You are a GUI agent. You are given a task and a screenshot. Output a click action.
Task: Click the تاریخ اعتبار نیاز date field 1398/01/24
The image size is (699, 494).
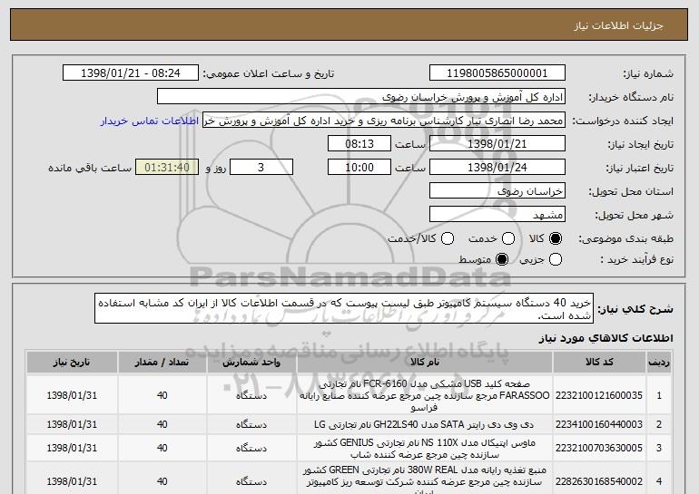click(x=496, y=168)
